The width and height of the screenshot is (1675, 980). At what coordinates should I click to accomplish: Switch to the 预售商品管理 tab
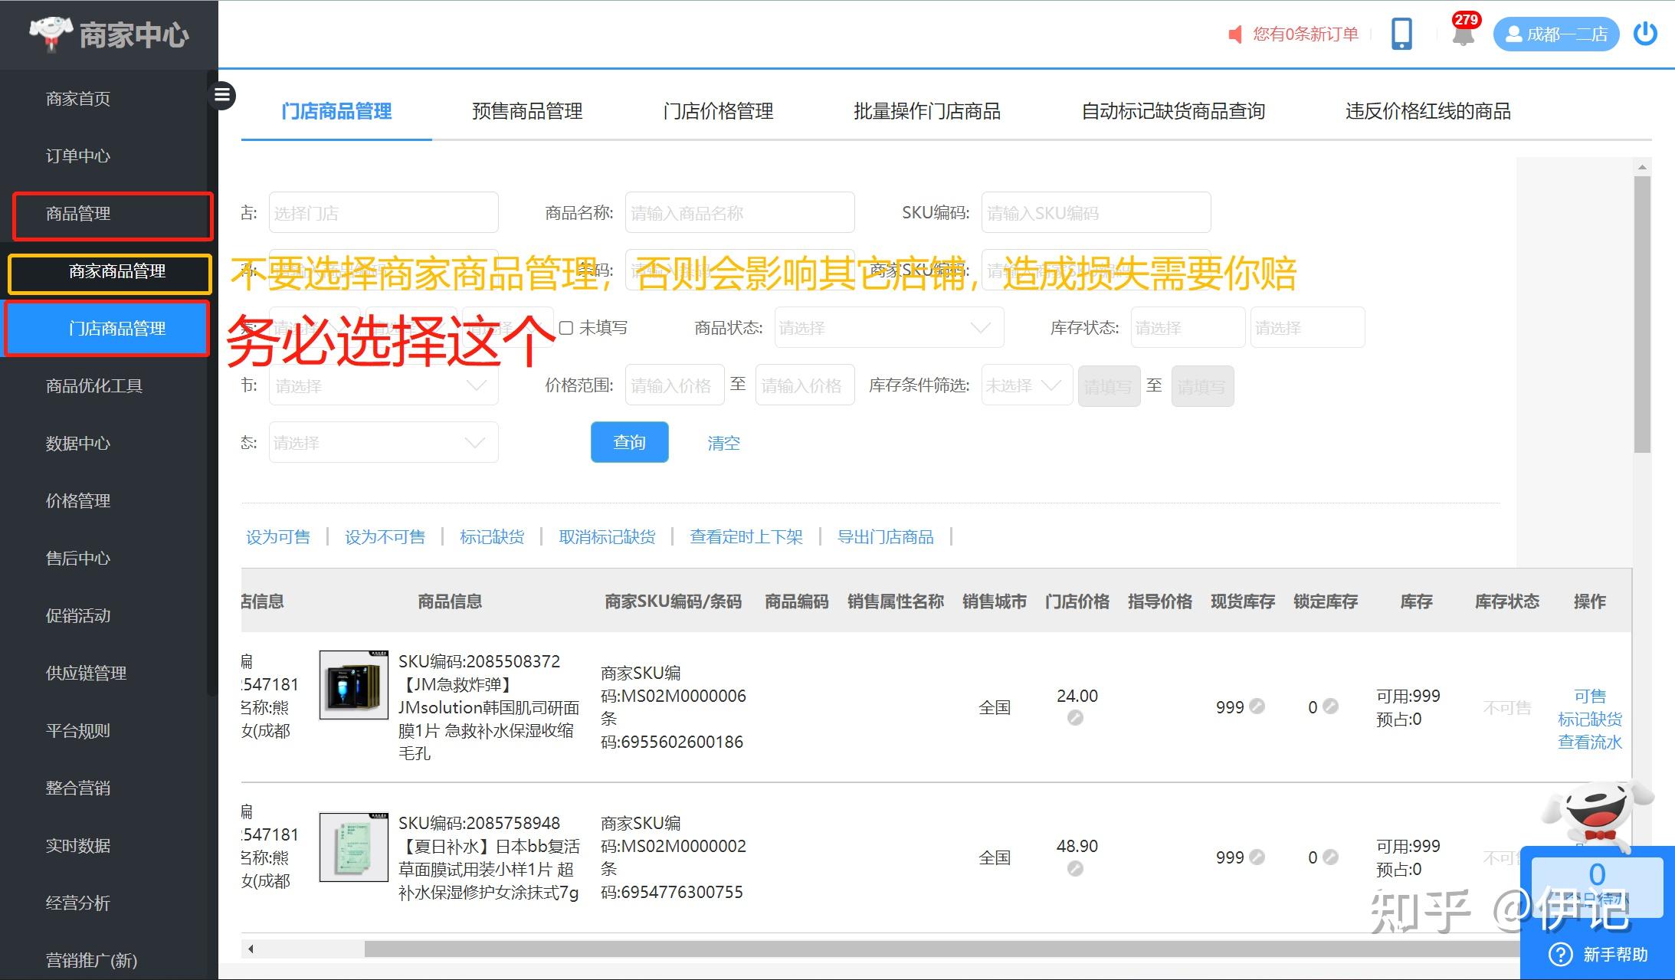(x=526, y=111)
